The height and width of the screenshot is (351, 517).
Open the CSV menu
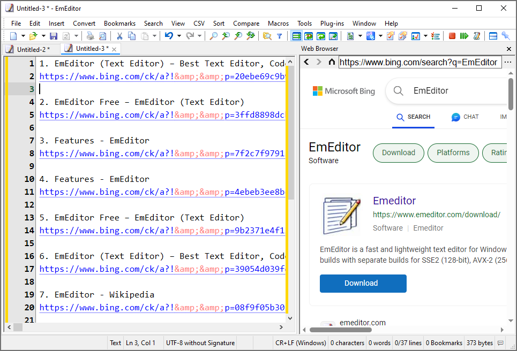click(x=199, y=24)
